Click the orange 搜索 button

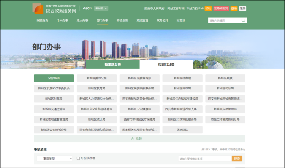click(237, 159)
